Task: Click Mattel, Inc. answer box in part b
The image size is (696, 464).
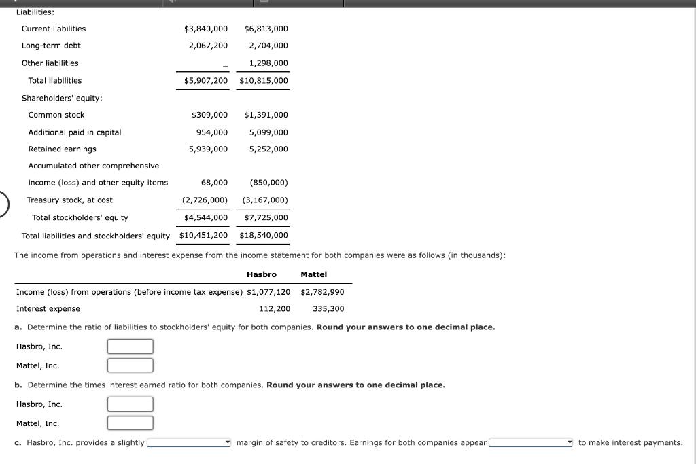Action: tap(130, 423)
